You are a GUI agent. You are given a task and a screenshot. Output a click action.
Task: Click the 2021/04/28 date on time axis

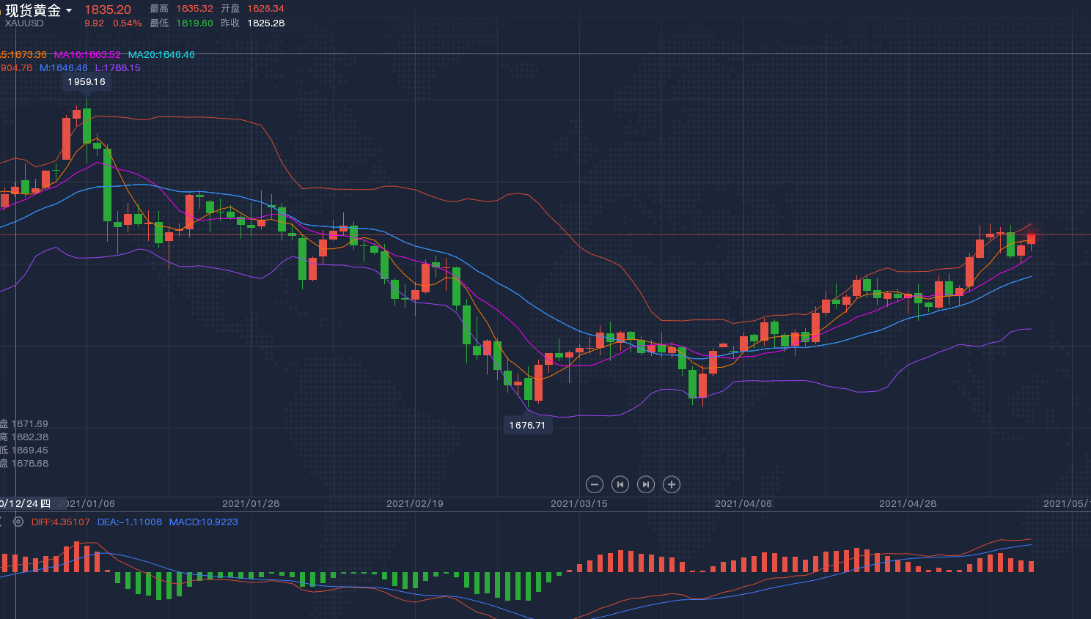coord(907,504)
